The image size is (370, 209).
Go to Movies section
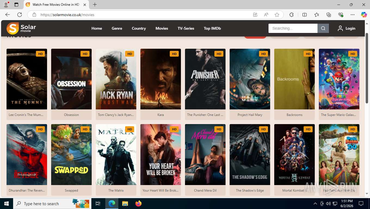[x=162, y=28]
